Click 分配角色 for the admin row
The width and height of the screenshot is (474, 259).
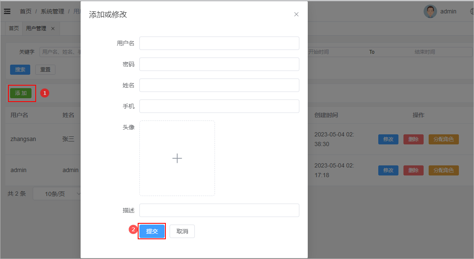(x=443, y=170)
